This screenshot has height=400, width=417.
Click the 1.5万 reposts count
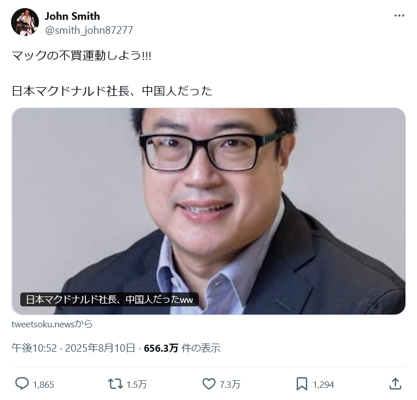click(136, 384)
